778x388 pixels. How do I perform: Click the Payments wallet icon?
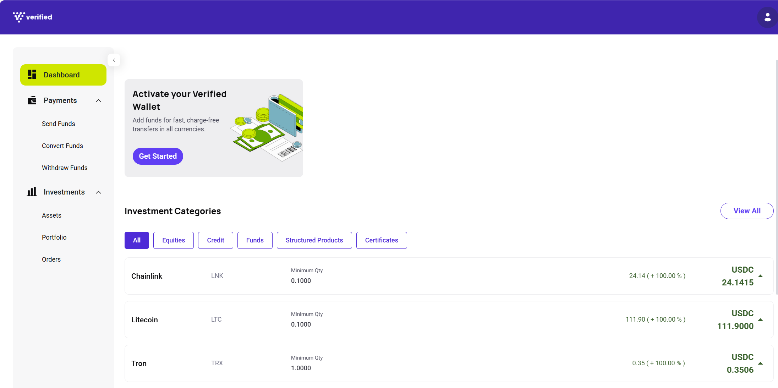pyautogui.click(x=32, y=100)
